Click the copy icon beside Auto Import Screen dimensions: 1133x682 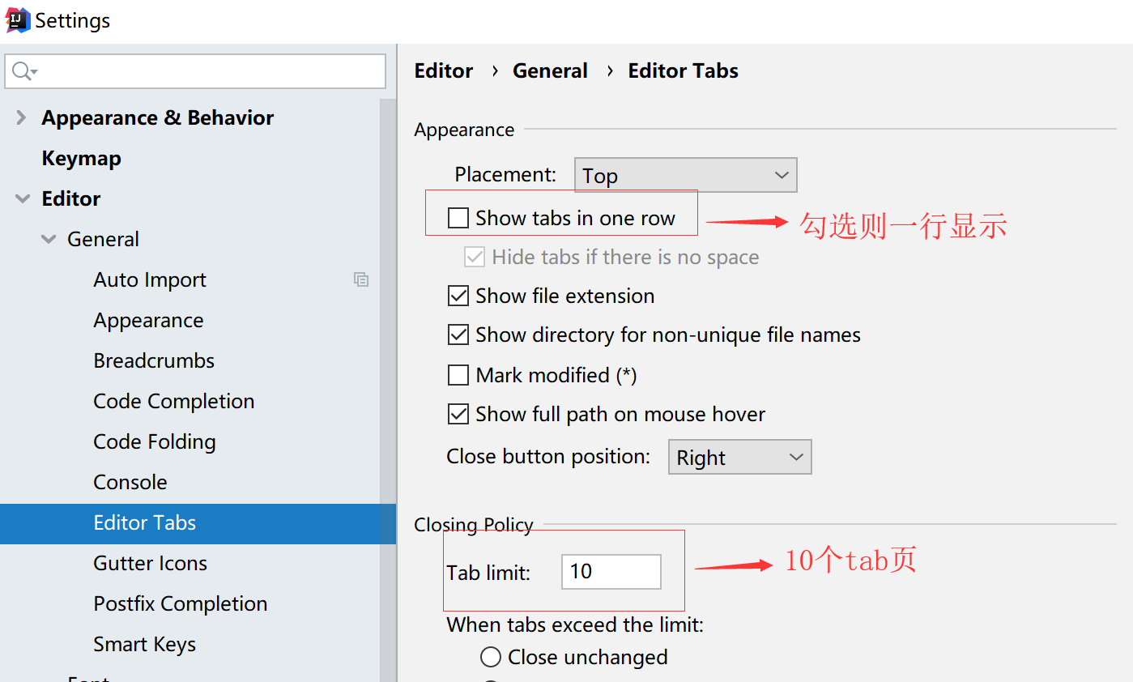[361, 279]
